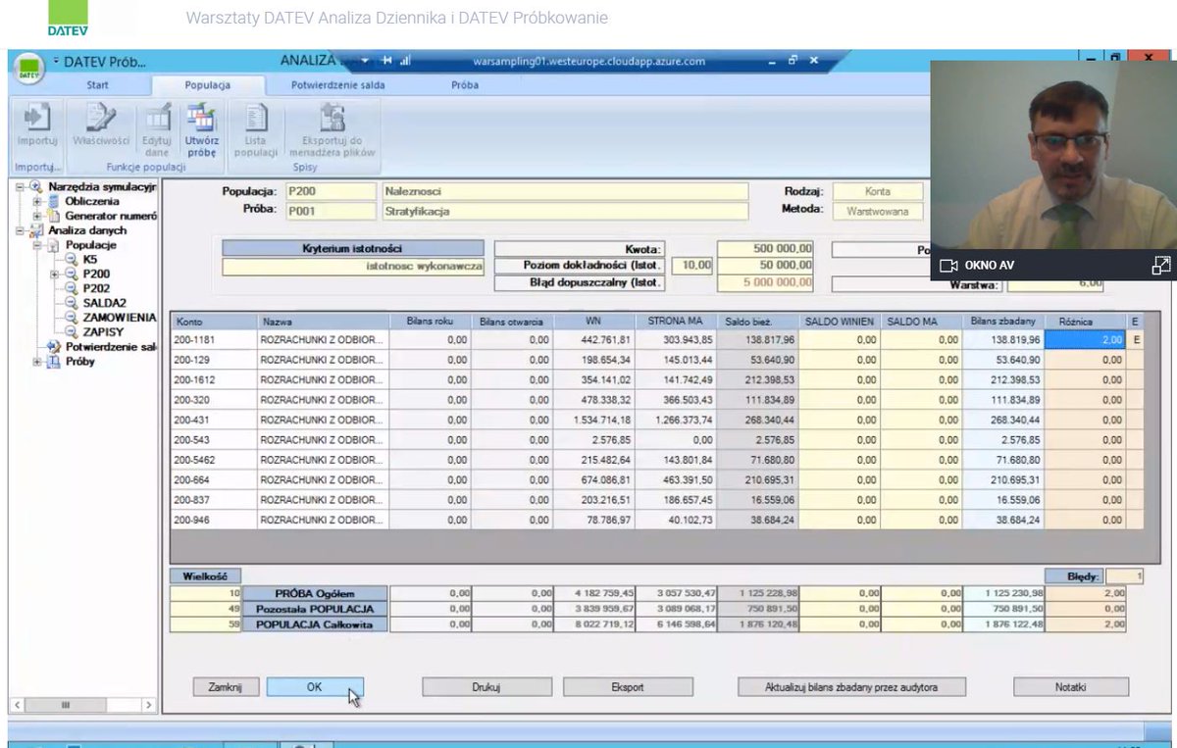
Task: Click the Poziom dokładności field showing 10,00
Action: click(693, 265)
